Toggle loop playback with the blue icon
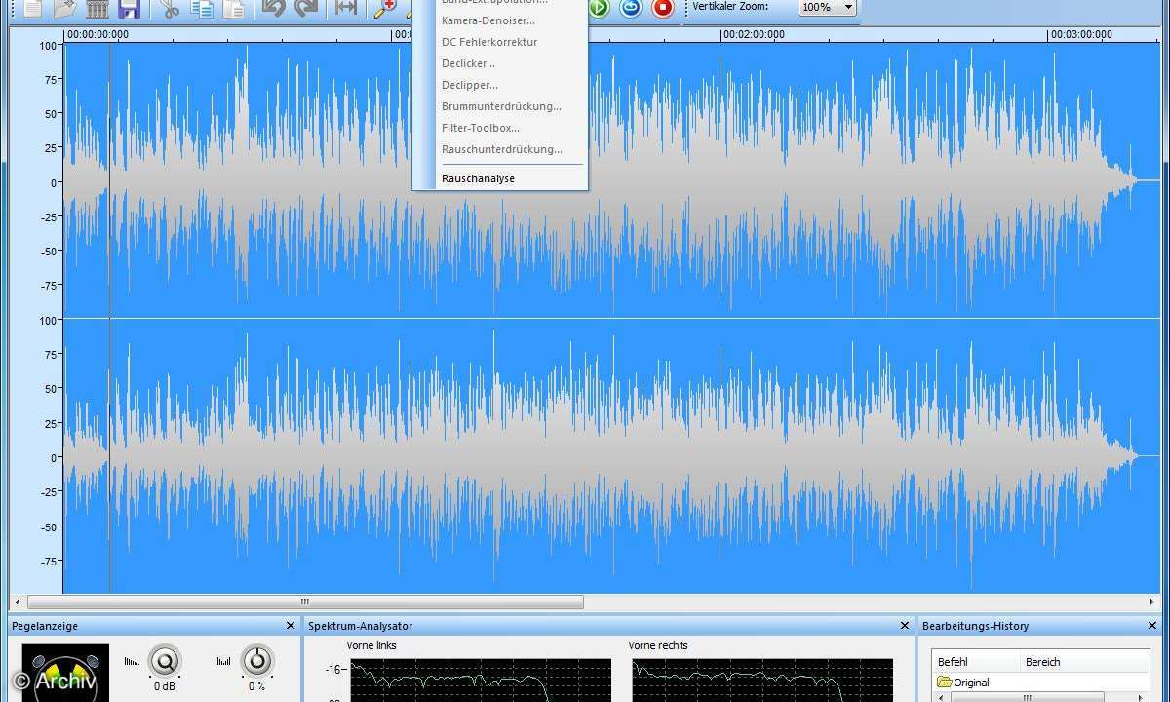Image resolution: width=1170 pixels, height=702 pixels. pyautogui.click(x=631, y=9)
